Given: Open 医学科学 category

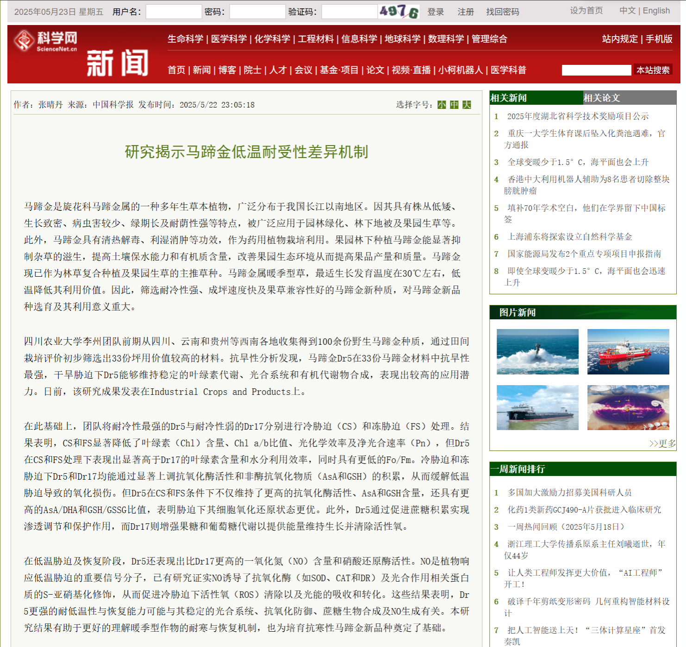Looking at the screenshot, I should [229, 39].
